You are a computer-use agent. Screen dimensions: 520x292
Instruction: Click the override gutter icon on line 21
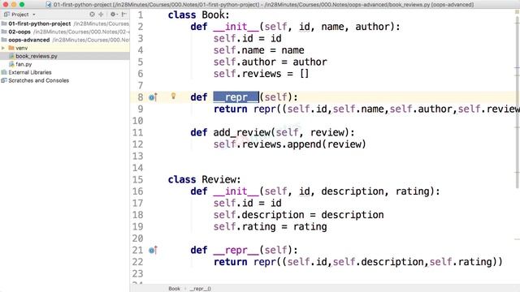153,251
